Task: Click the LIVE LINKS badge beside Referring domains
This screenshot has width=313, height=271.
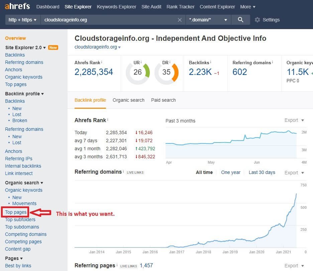Action: point(135,172)
